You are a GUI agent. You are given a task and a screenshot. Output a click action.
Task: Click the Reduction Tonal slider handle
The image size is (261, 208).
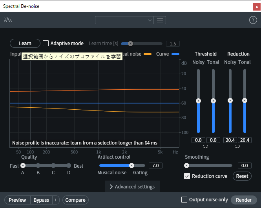pyautogui.click(x=245, y=101)
